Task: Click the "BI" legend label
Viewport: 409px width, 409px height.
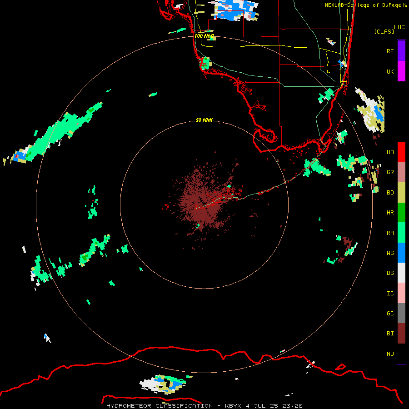Action: (390, 334)
